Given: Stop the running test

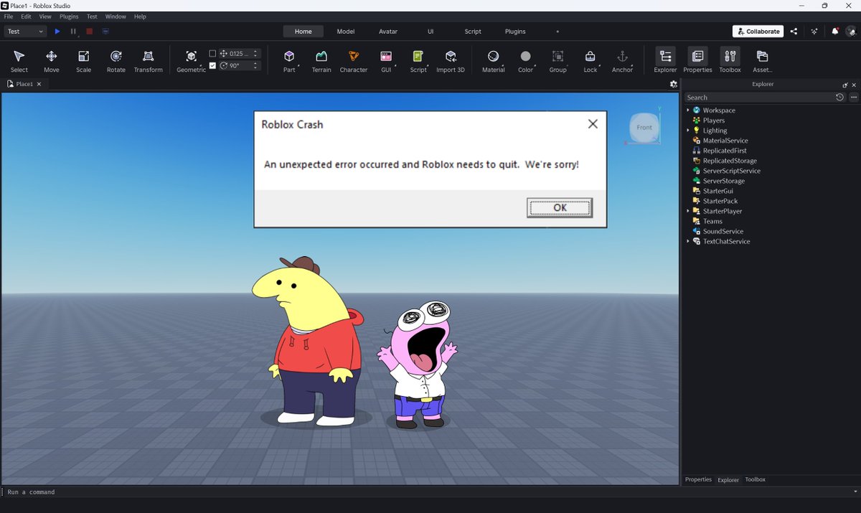Looking at the screenshot, I should coord(90,32).
